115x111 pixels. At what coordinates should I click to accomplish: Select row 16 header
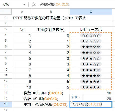[x=6, y=104]
